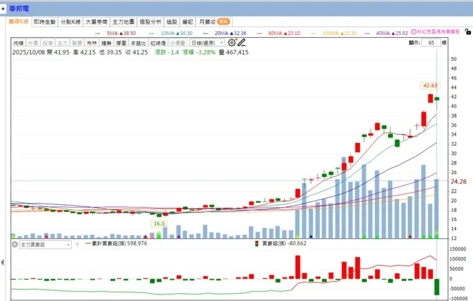Toggle 均線 moving average overlay
Screen dimensions: 473x301
point(19,43)
